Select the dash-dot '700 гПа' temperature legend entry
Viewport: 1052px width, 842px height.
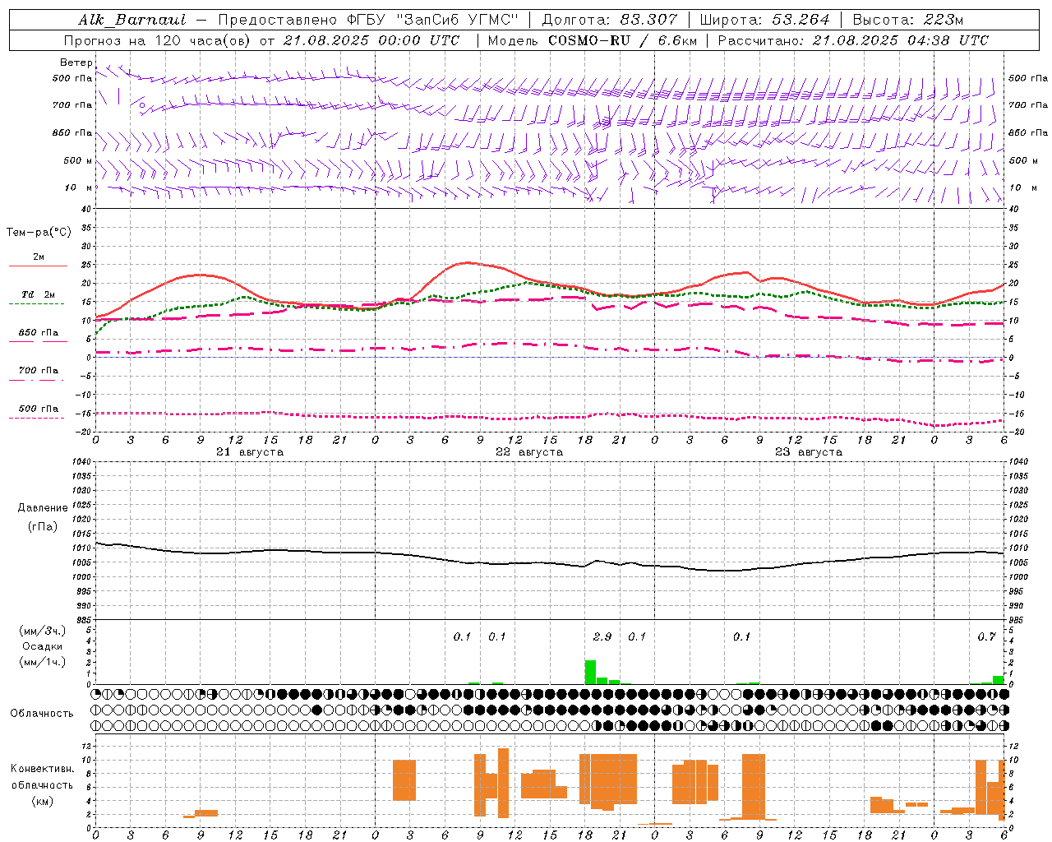38,372
